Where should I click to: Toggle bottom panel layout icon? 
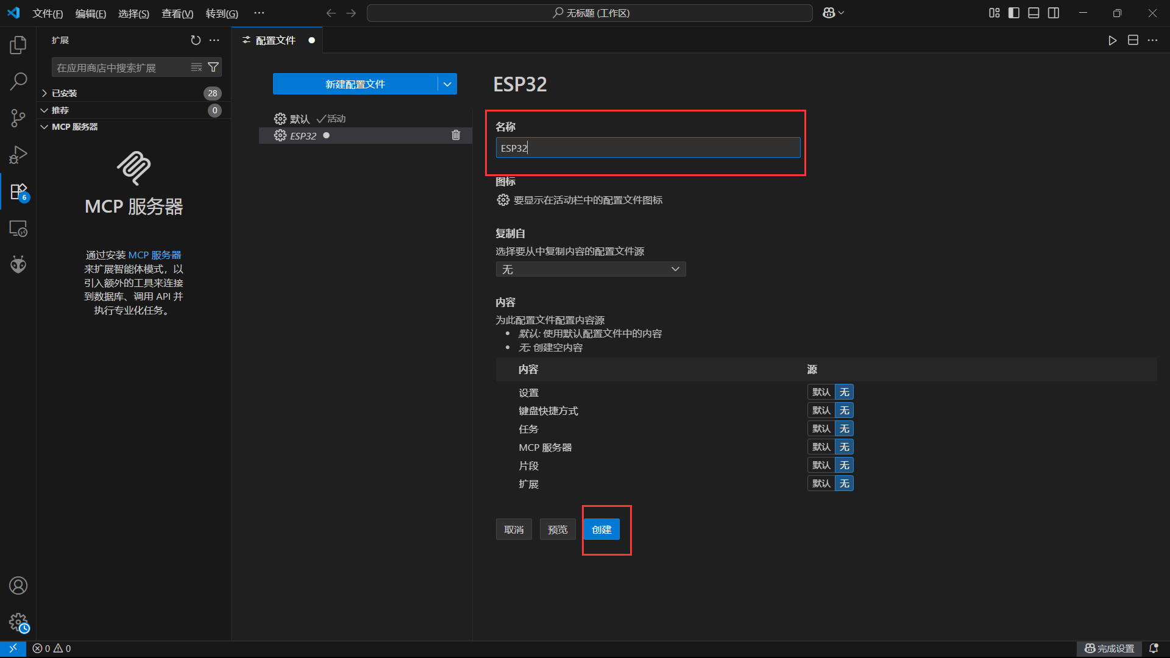click(x=1033, y=13)
